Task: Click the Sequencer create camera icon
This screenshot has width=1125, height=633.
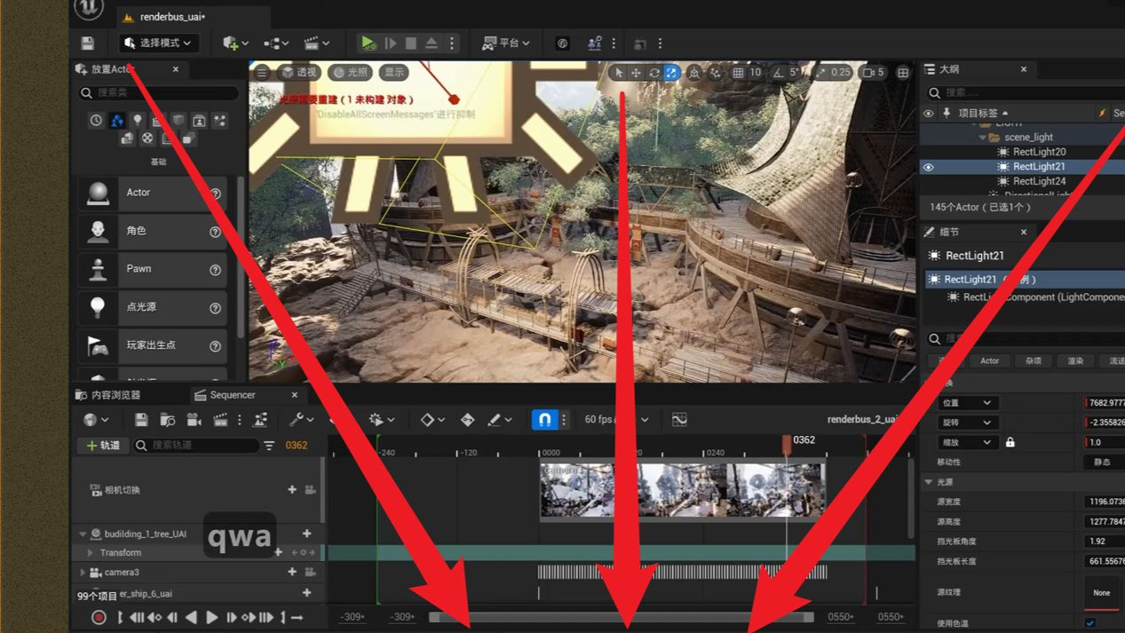Action: click(194, 420)
